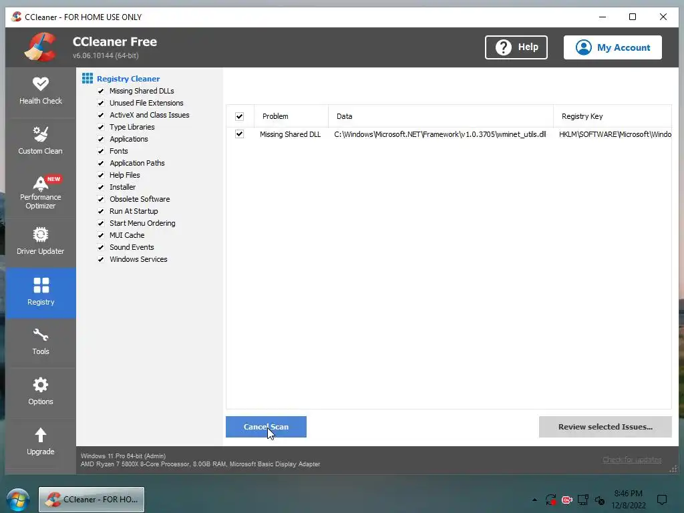Toggle Windows Services checkbox
The height and width of the screenshot is (513, 684).
102,259
